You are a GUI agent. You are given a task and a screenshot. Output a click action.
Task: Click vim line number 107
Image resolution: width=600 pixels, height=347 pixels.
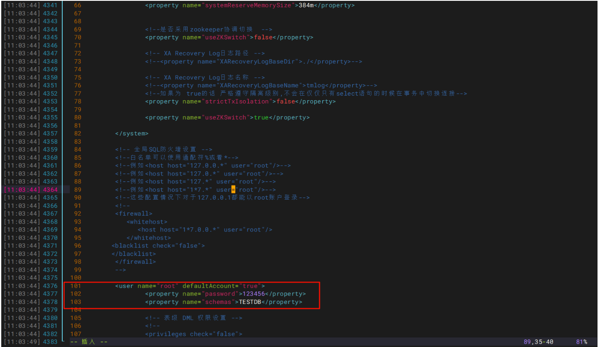click(x=76, y=334)
